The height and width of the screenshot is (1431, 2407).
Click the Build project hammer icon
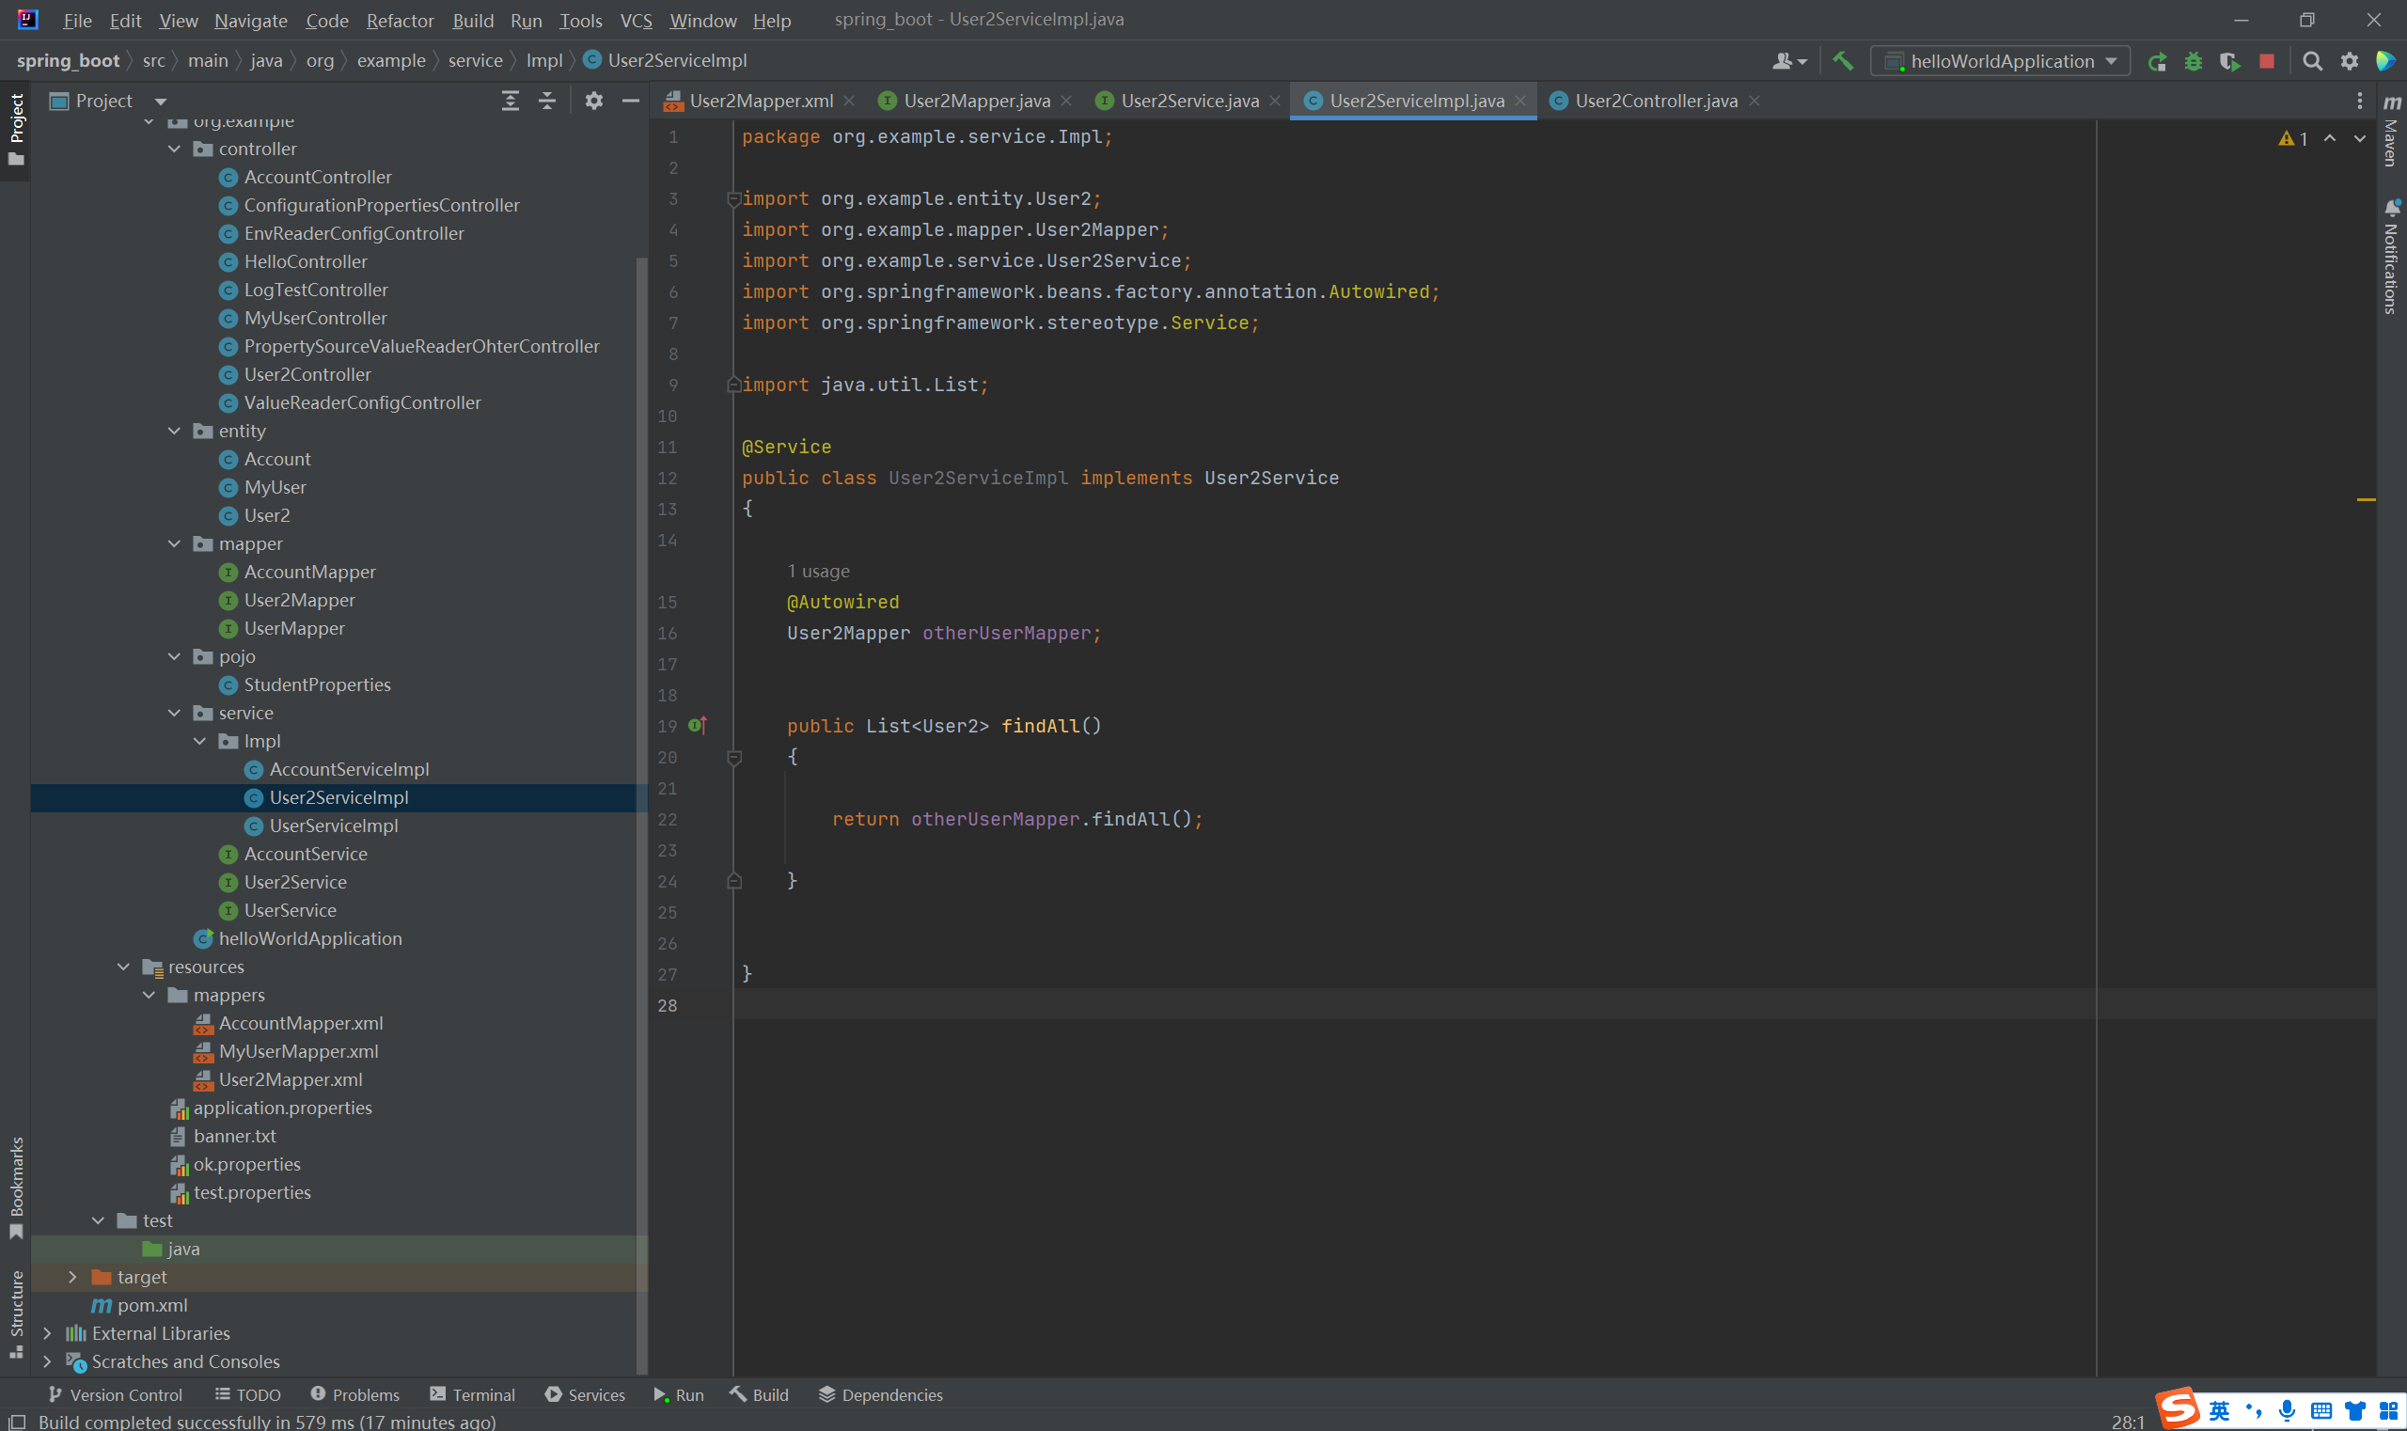click(1843, 61)
